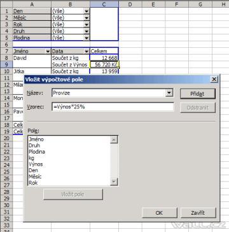The height and width of the screenshot is (232, 229).
Task: Open the Měsíc filter dropdown
Action: (x=87, y=18)
